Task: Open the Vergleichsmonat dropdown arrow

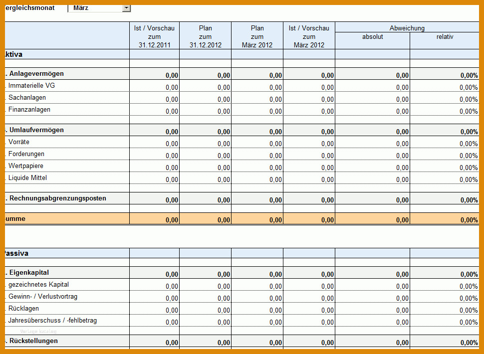Action: (x=127, y=8)
